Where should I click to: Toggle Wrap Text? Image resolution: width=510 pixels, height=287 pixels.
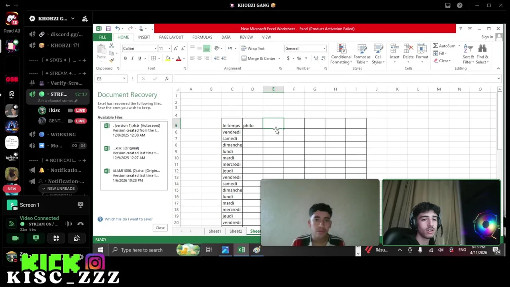pyautogui.click(x=253, y=49)
